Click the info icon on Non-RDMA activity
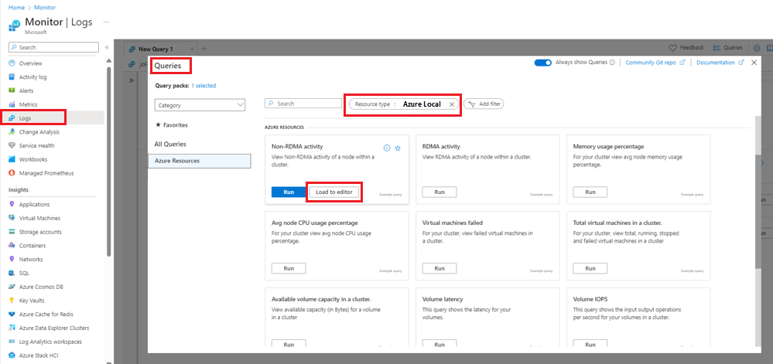 (387, 148)
